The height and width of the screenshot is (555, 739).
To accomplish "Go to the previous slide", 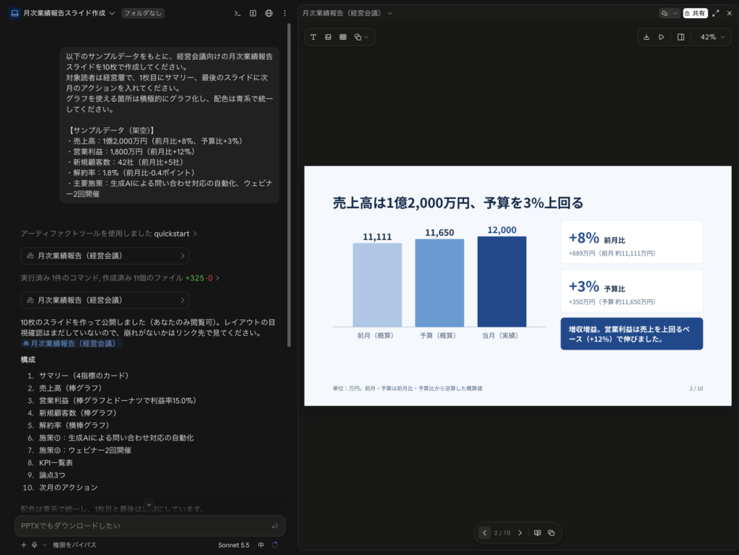I will point(484,533).
